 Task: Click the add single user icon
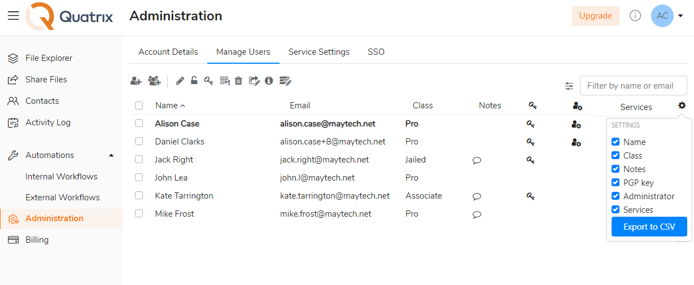pos(136,81)
